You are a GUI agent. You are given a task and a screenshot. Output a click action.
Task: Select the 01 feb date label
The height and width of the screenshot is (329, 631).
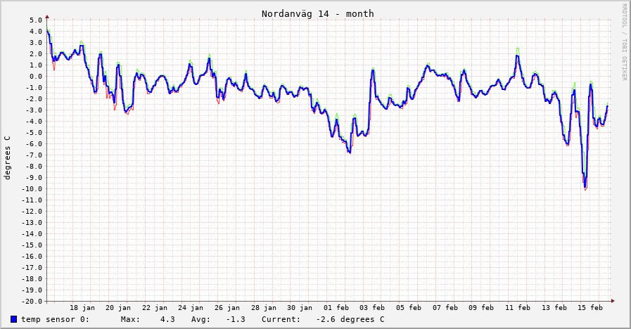pos(336,308)
